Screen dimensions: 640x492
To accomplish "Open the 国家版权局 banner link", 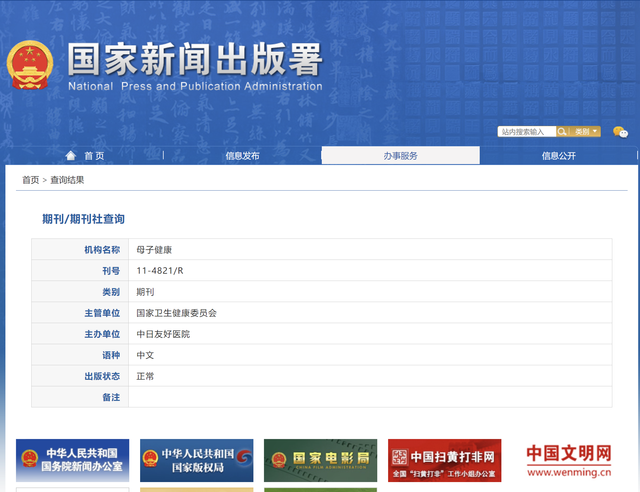I will click(197, 460).
